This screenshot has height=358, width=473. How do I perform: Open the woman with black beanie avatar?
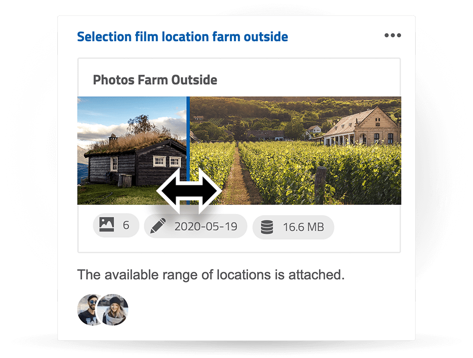(114, 309)
